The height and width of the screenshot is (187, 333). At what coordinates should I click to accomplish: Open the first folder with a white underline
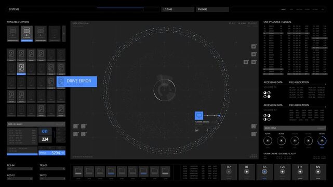point(78,171)
